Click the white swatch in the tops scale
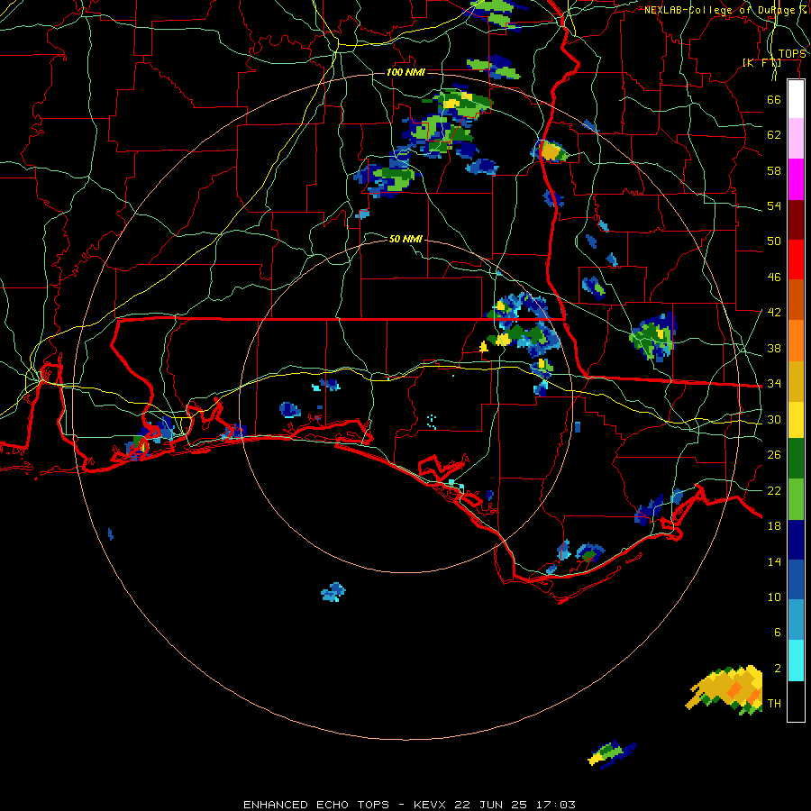 point(796,99)
